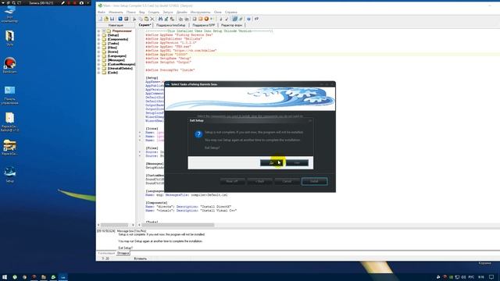The height and width of the screenshot is (281, 500).
Task: Click the blue question mark in Exit Setup dialog
Action: (x=198, y=134)
